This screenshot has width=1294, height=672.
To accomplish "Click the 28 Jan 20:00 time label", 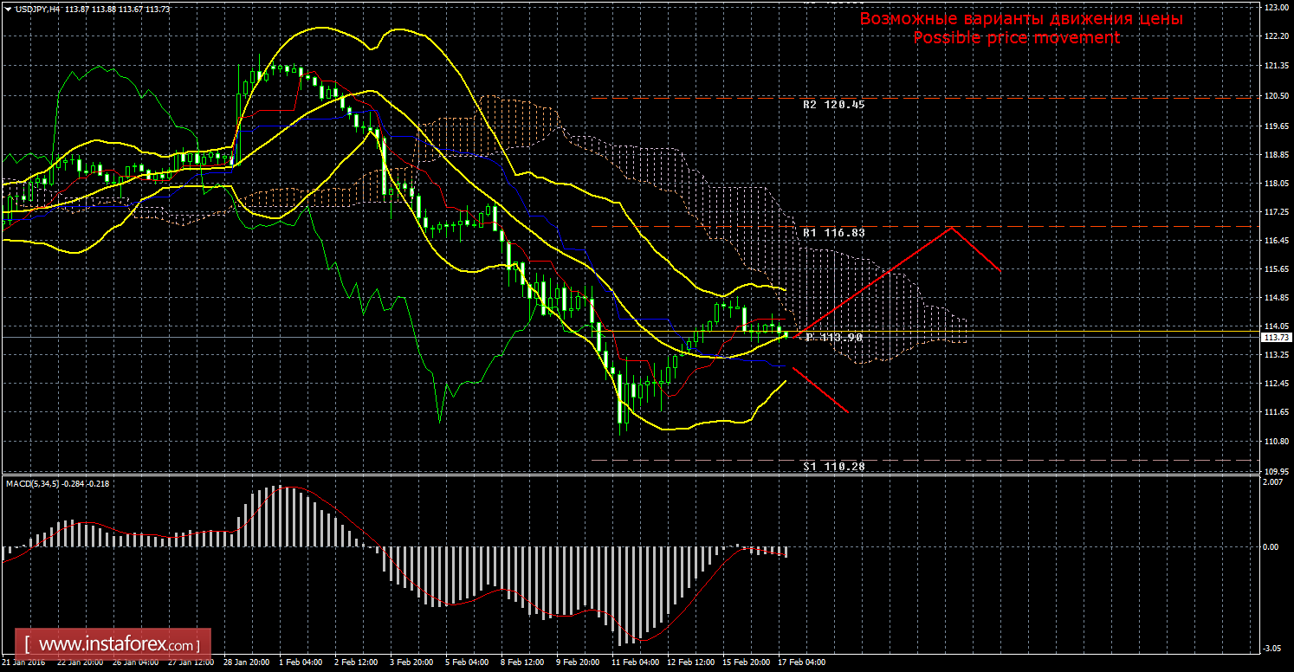I will coord(246,662).
